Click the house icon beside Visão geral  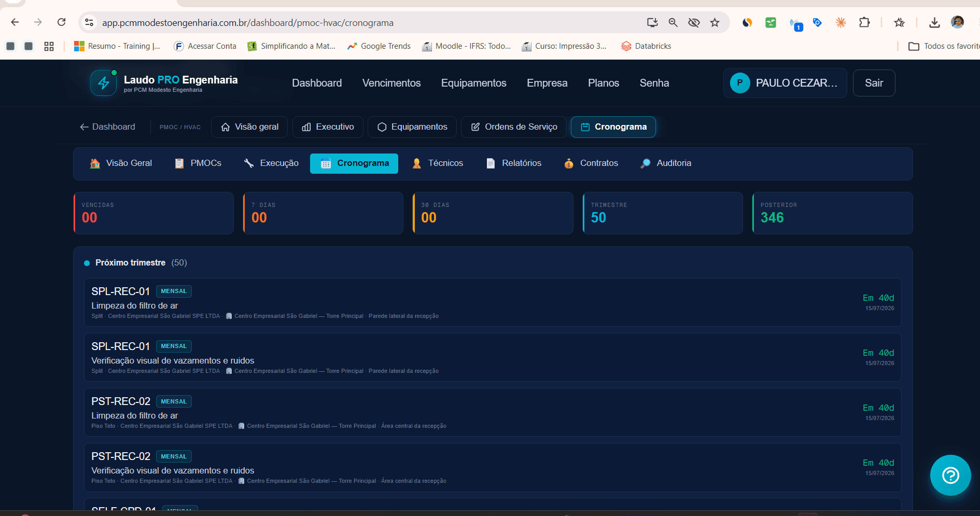point(226,127)
